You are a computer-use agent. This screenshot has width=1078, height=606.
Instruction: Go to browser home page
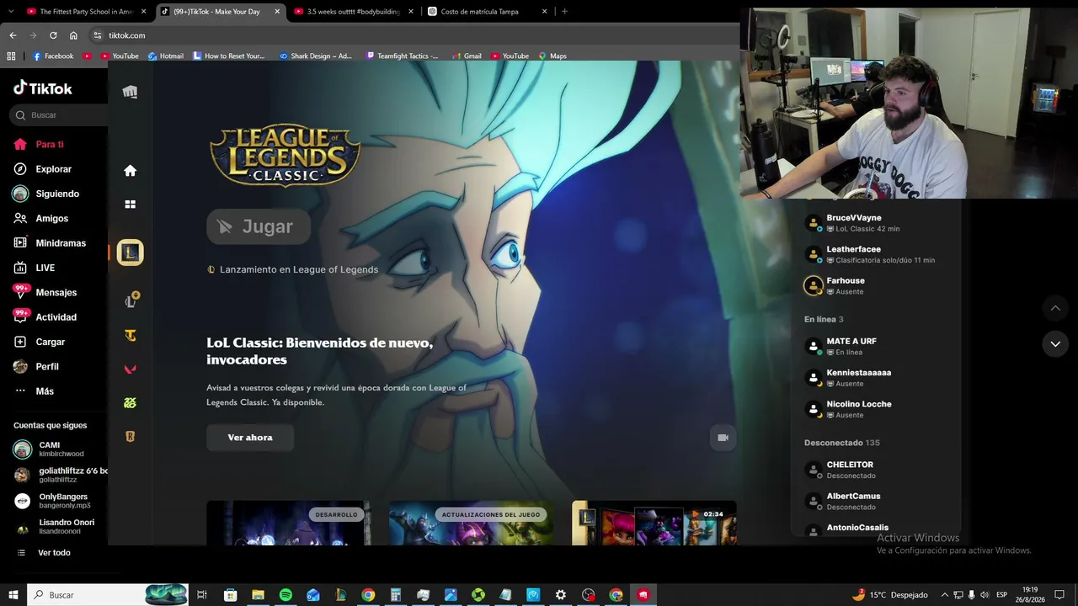click(x=73, y=35)
